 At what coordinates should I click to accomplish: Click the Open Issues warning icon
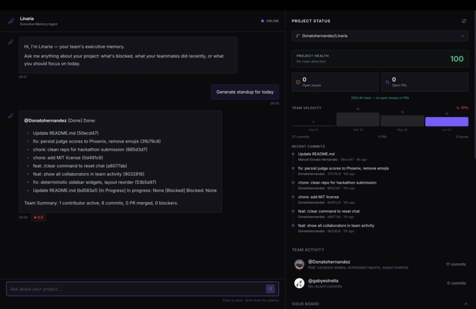coord(298,82)
